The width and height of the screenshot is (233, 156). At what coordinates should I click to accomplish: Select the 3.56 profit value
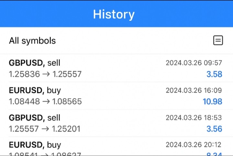coord(214,129)
